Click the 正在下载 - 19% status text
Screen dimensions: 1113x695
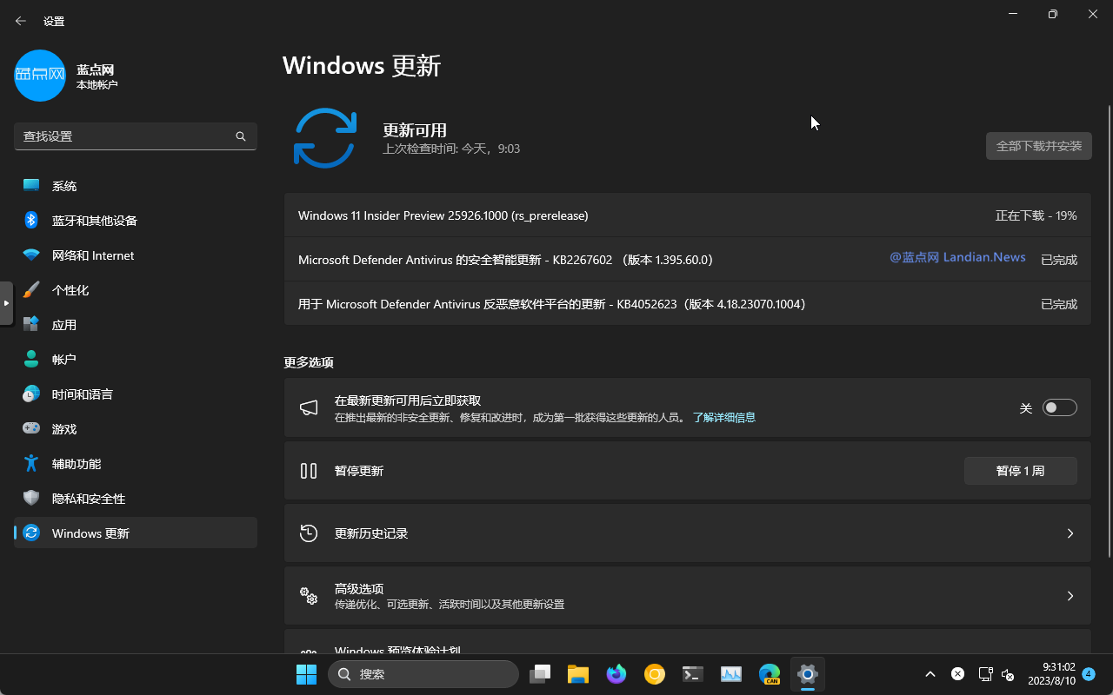pyautogui.click(x=1036, y=215)
